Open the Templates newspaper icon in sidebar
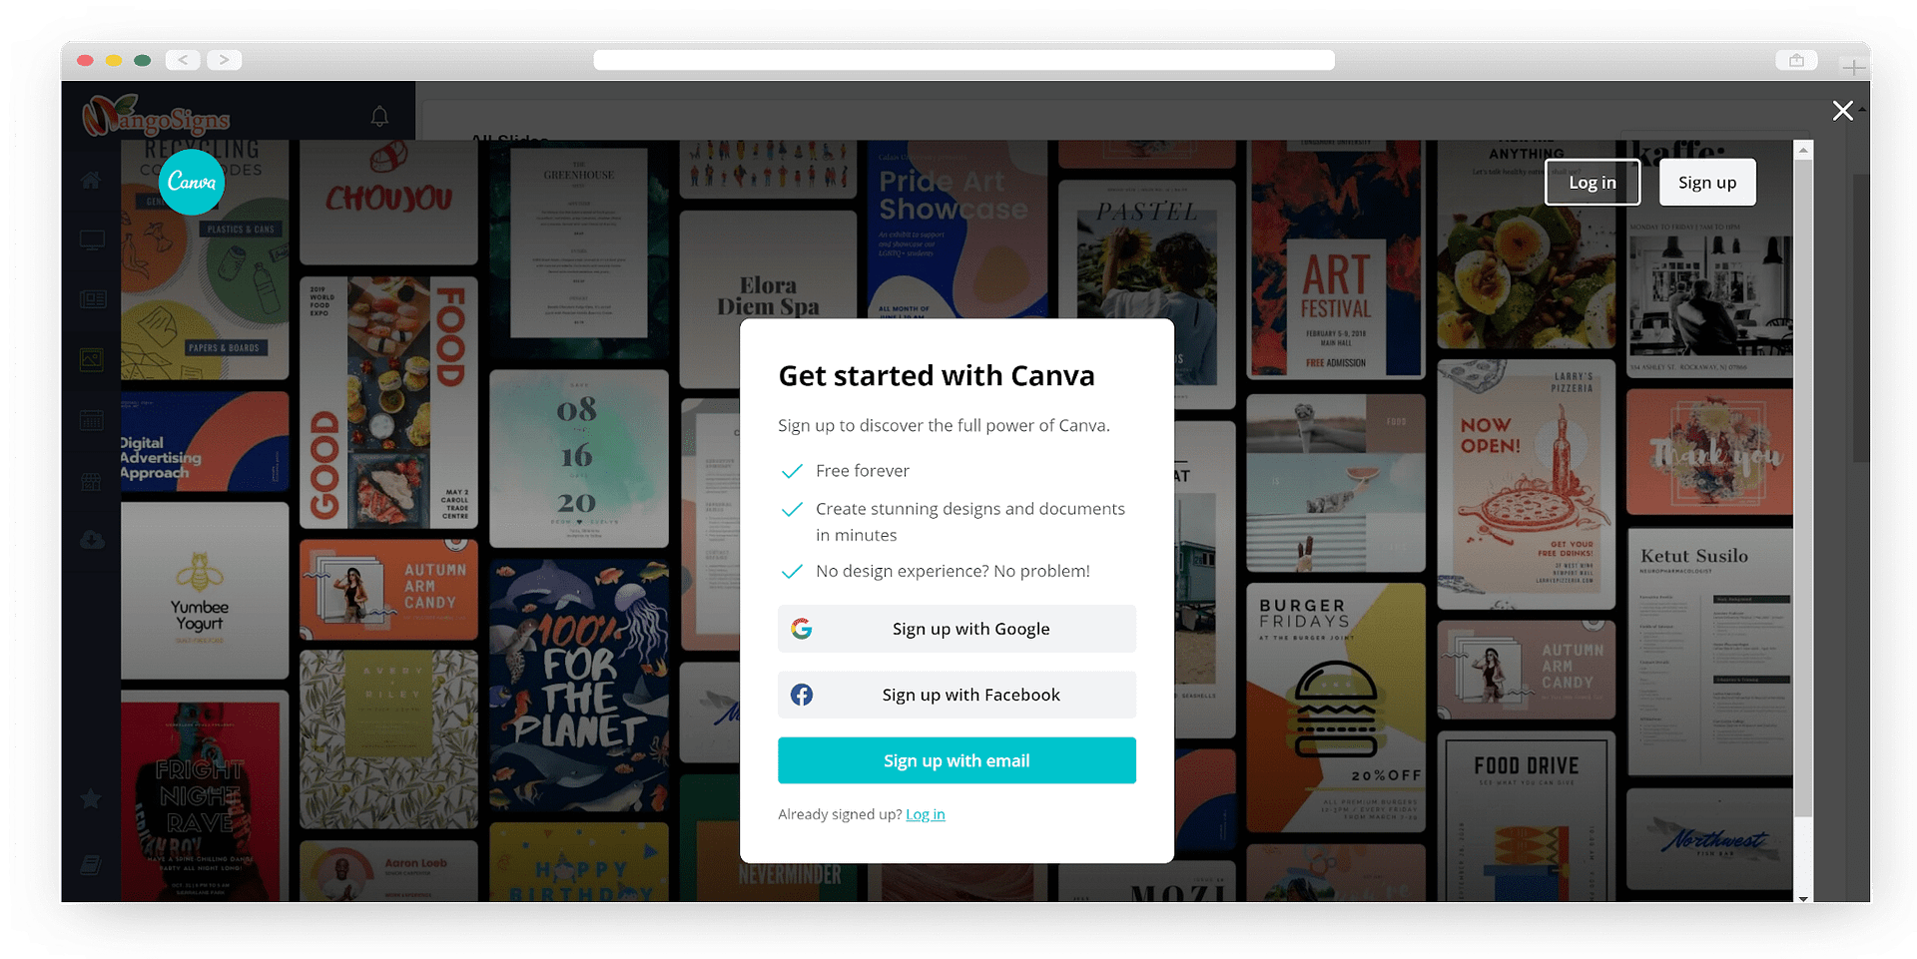 (x=91, y=298)
